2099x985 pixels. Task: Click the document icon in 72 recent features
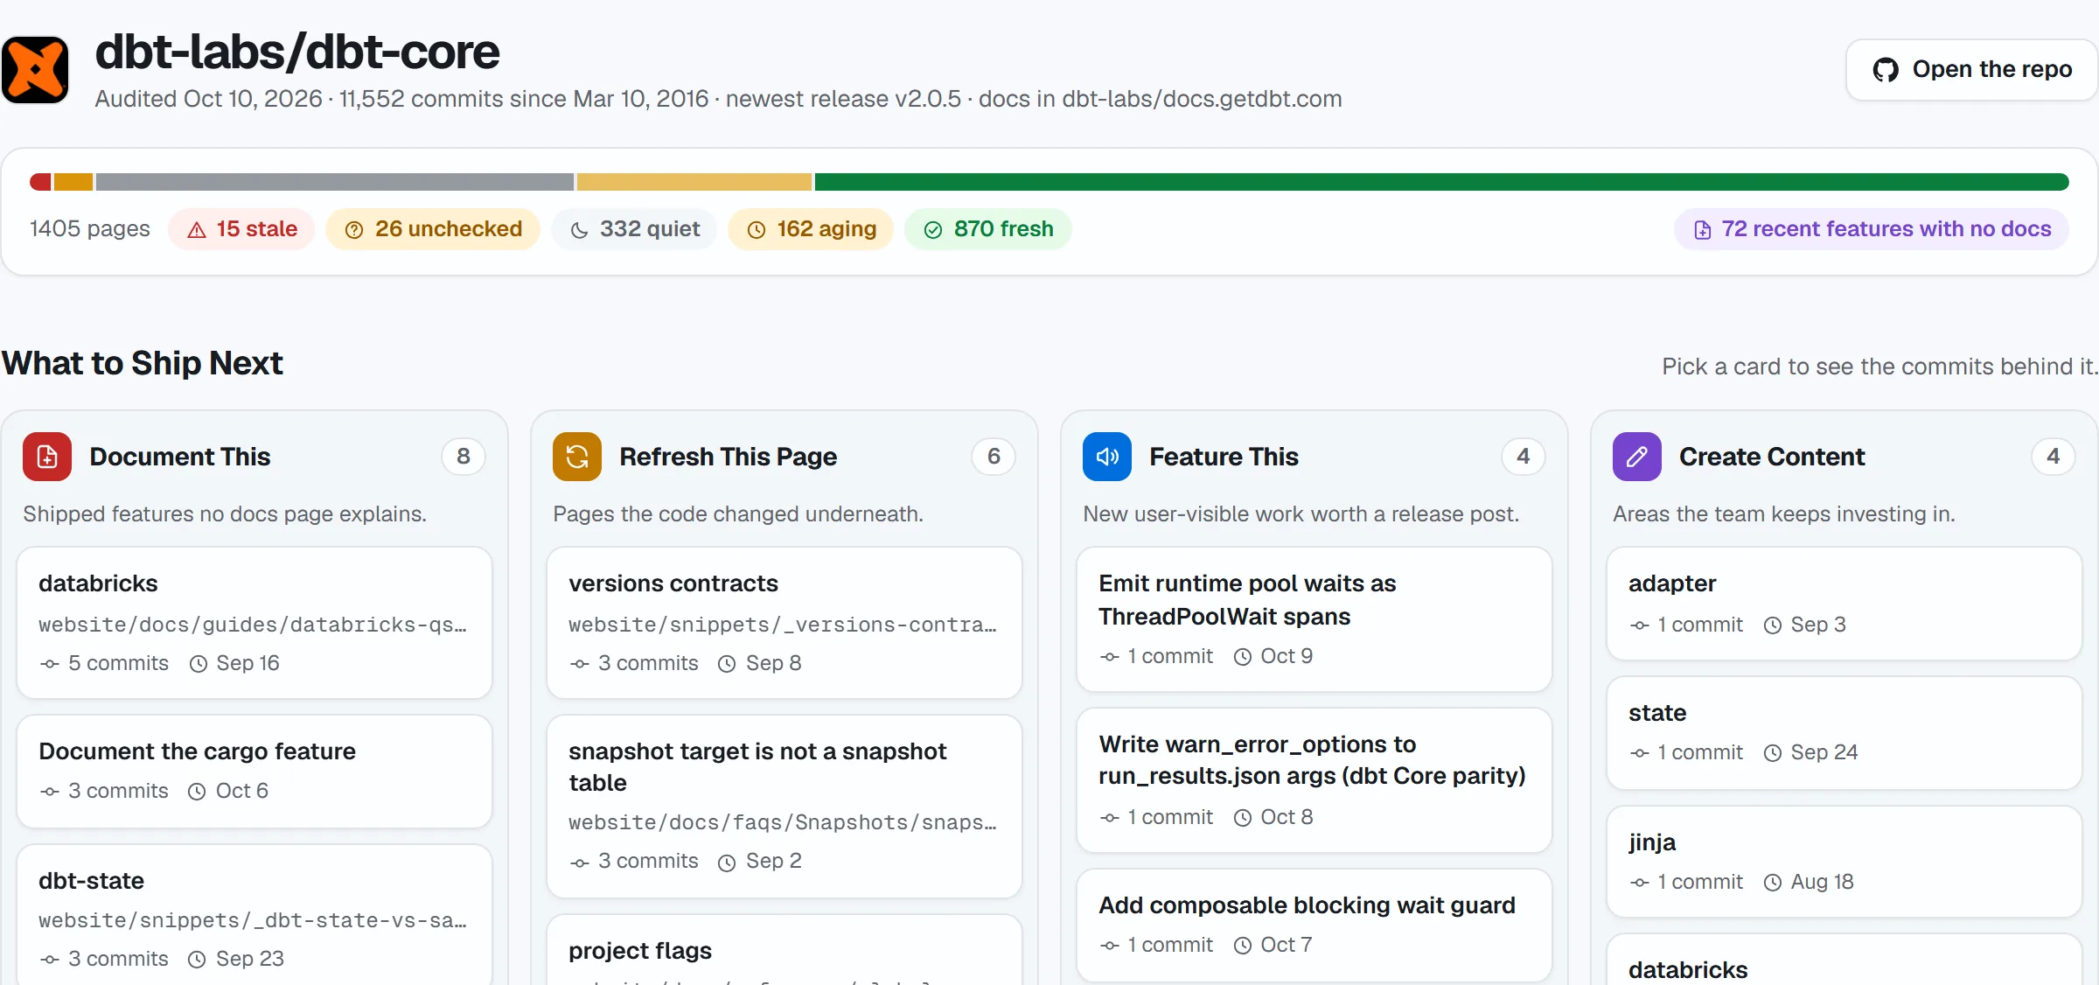pyautogui.click(x=1703, y=230)
